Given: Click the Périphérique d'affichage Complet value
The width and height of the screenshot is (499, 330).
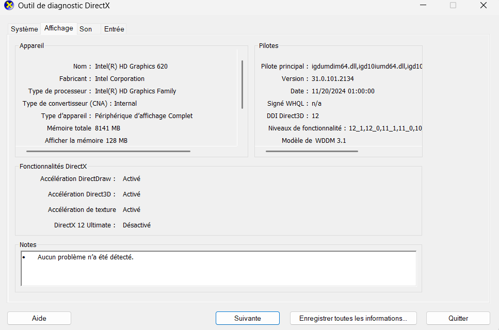Looking at the screenshot, I should [x=143, y=116].
